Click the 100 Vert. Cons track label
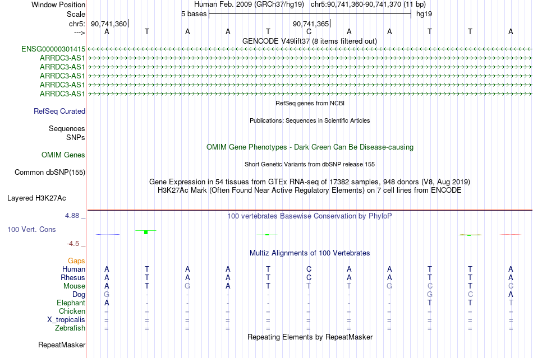The width and height of the screenshot is (533, 358). pos(31,229)
